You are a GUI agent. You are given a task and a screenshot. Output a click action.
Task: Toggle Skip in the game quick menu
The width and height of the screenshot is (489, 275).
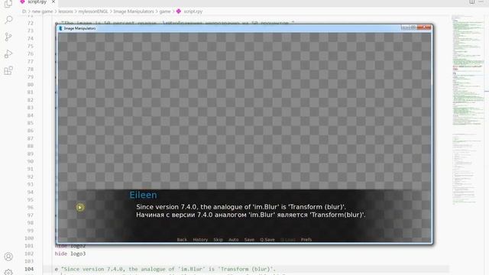click(218, 239)
